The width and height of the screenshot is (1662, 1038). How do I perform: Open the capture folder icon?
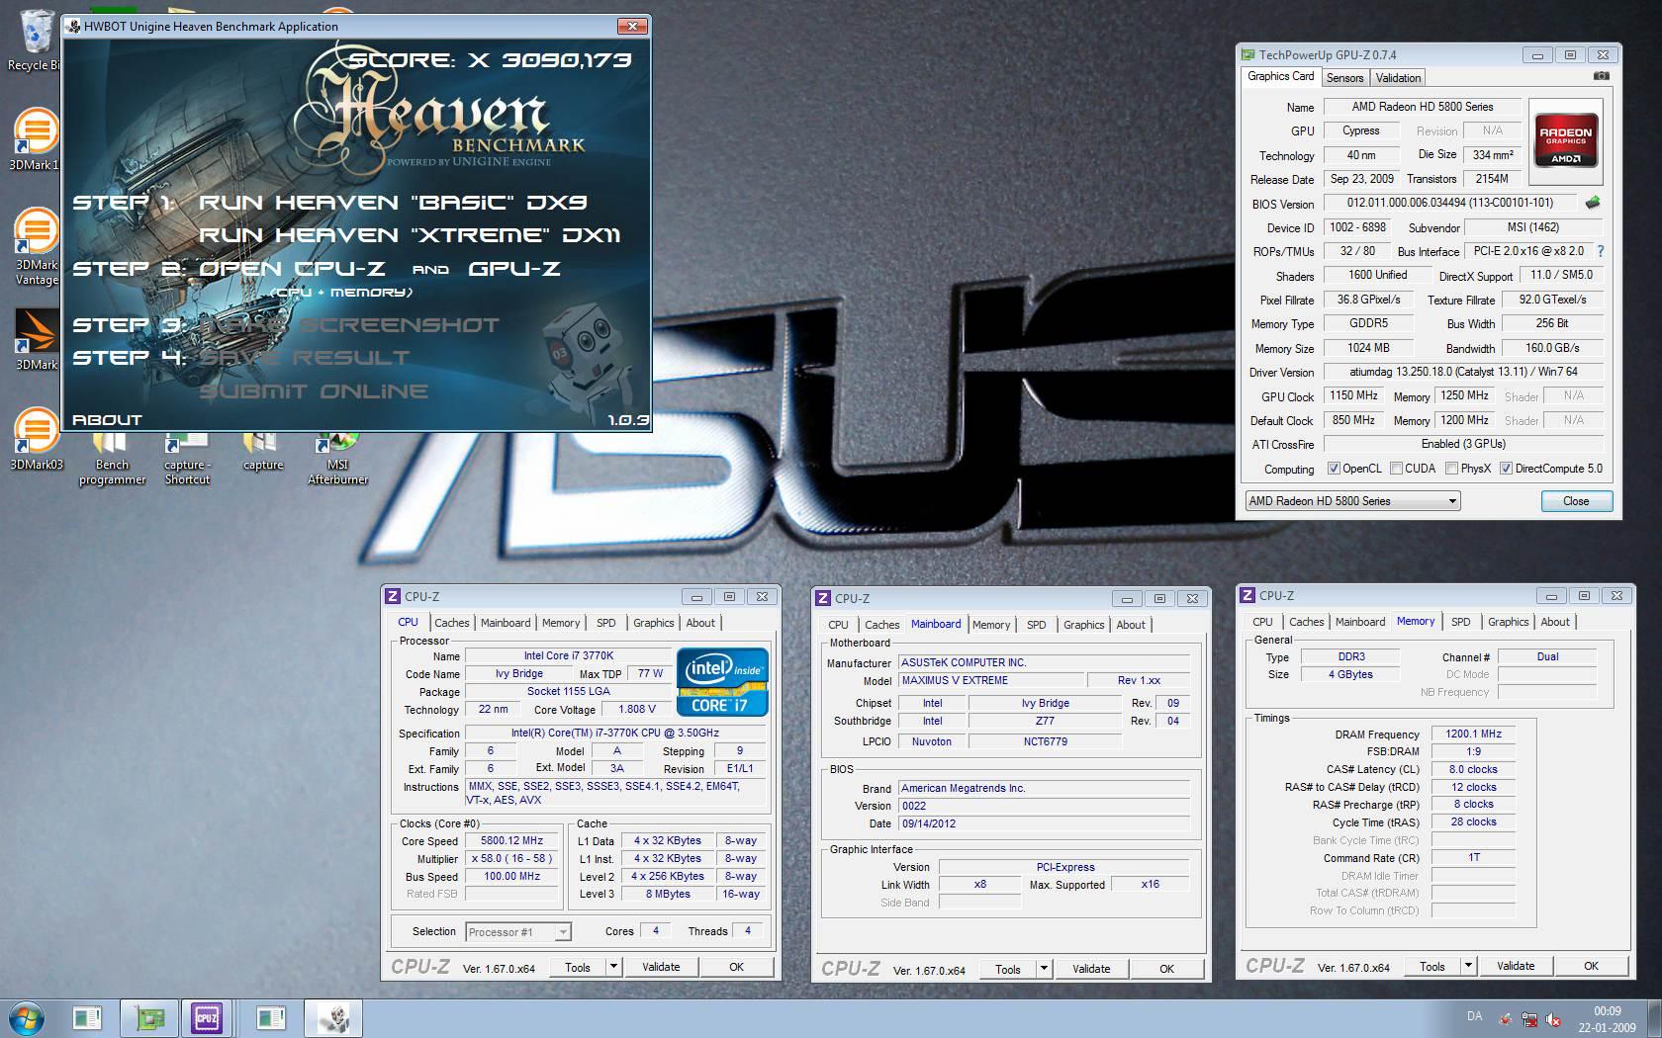point(262,453)
